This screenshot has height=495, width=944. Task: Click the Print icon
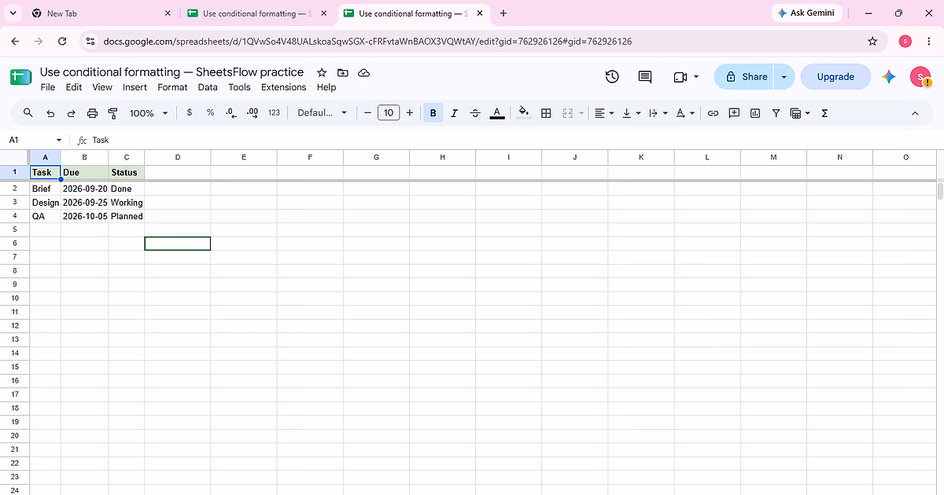pos(92,113)
